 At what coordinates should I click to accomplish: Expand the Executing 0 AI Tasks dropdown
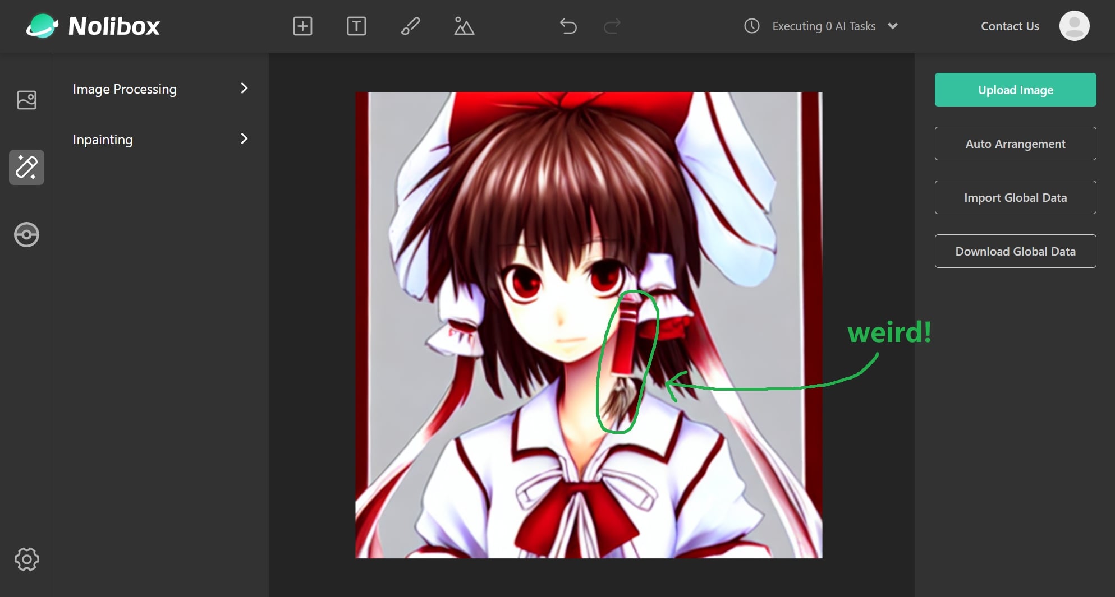pyautogui.click(x=893, y=26)
